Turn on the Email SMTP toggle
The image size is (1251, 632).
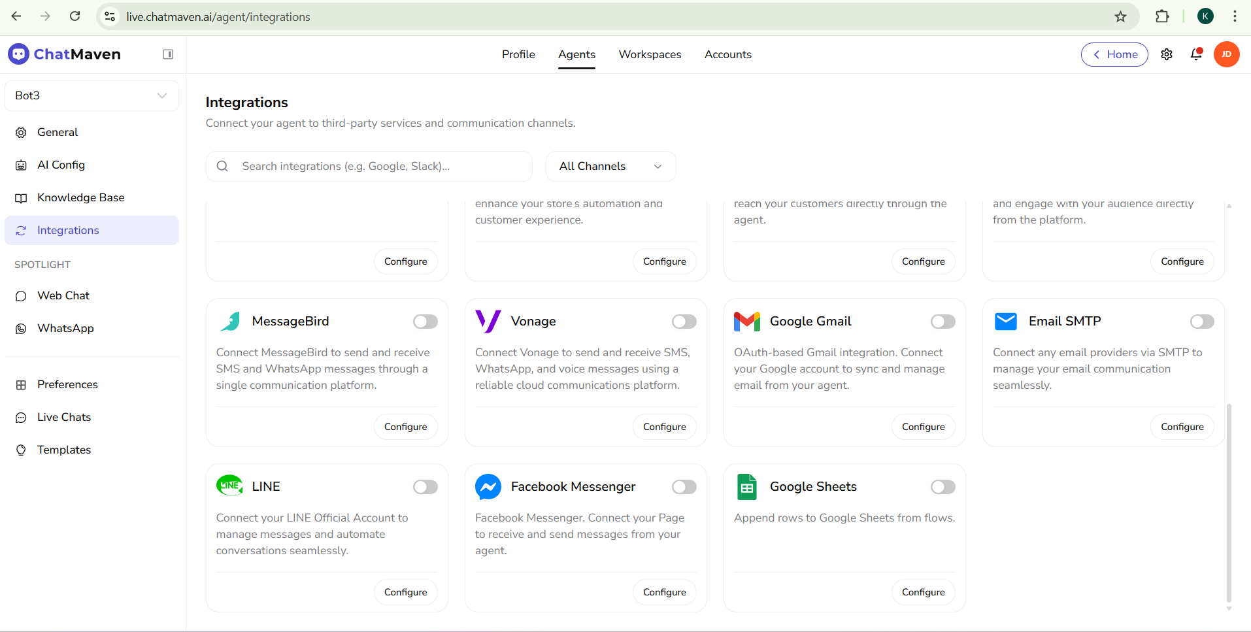click(1201, 322)
